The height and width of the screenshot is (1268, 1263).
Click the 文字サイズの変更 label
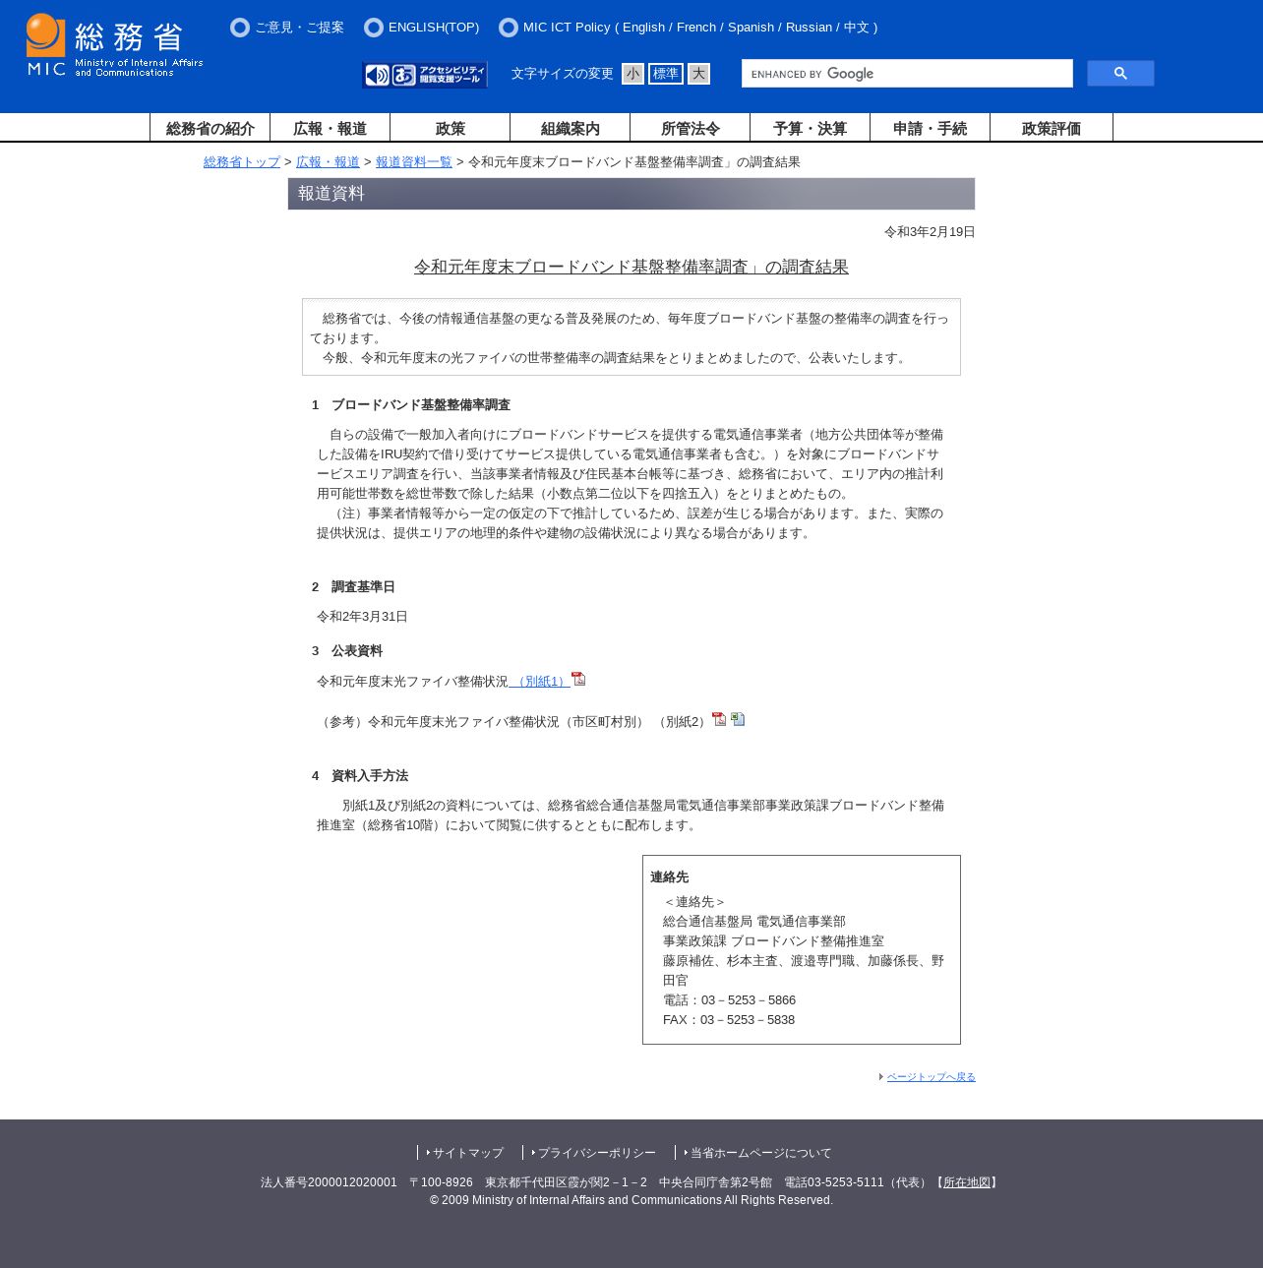click(x=563, y=74)
